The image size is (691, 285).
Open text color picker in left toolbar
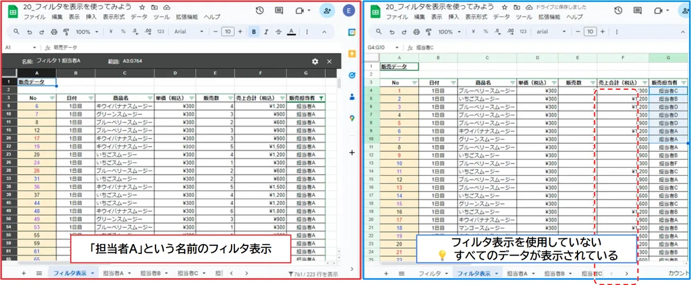(291, 32)
